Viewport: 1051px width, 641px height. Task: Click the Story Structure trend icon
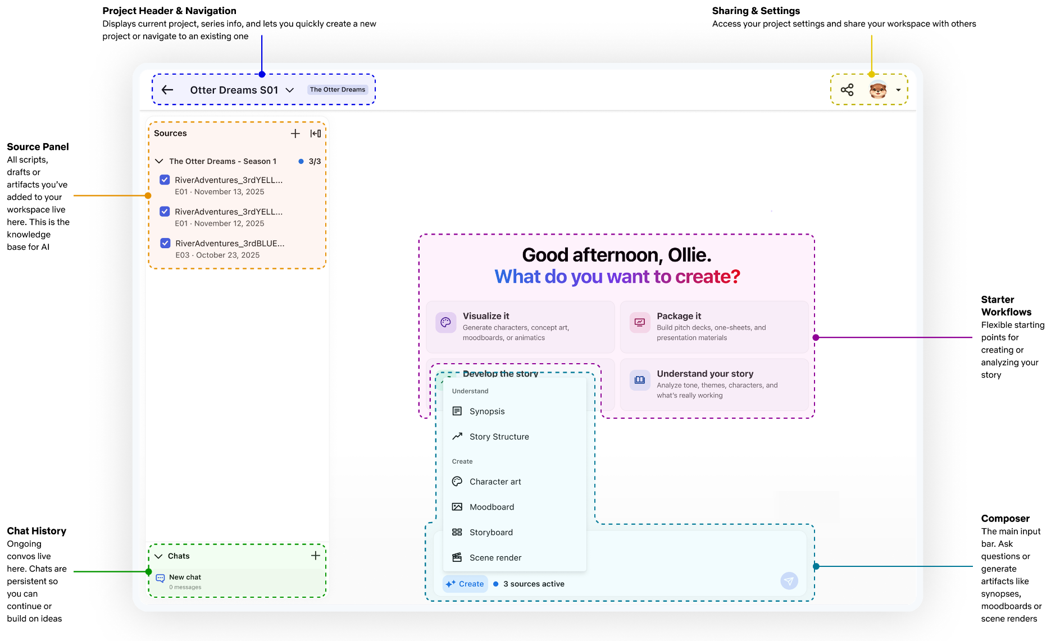click(457, 436)
